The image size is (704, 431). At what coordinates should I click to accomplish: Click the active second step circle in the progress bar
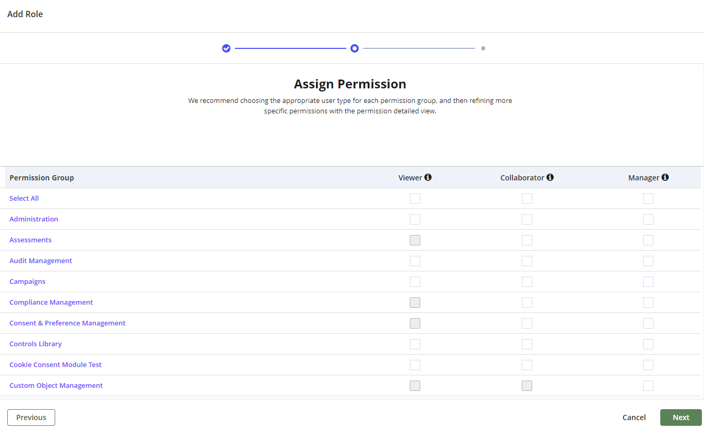tap(355, 48)
